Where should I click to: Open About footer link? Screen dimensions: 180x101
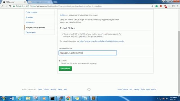[x=153, y=89]
